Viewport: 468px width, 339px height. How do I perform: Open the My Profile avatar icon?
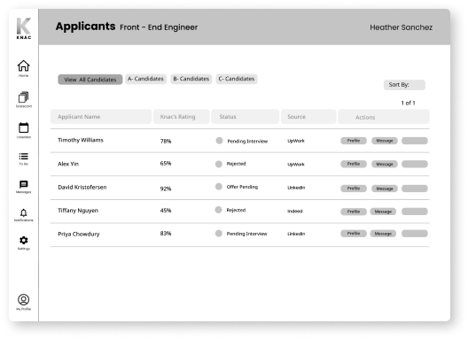pos(24,300)
